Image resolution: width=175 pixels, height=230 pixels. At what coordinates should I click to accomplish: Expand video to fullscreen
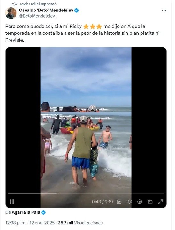(x=160, y=202)
